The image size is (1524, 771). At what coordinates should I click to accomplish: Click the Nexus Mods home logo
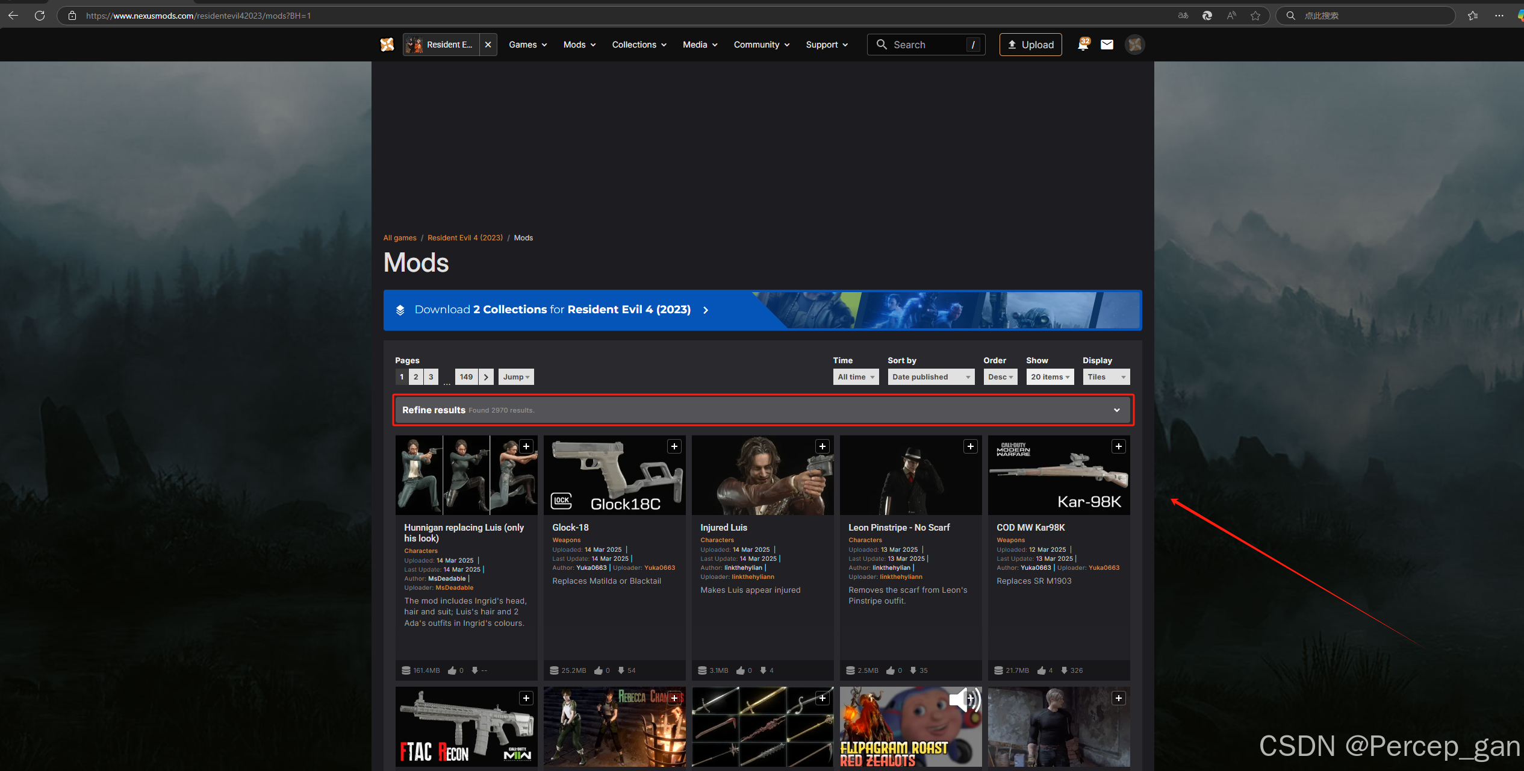tap(387, 45)
